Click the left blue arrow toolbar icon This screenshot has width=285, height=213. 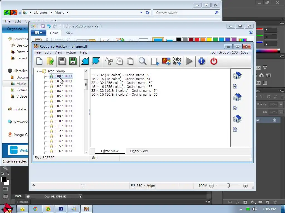click(x=85, y=61)
